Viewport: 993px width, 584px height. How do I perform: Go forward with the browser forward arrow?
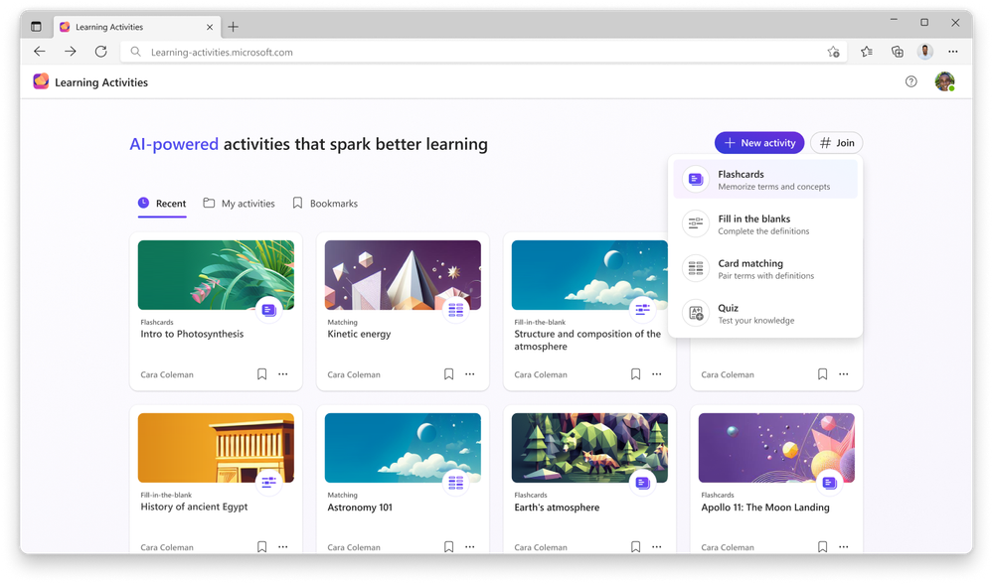click(x=71, y=52)
